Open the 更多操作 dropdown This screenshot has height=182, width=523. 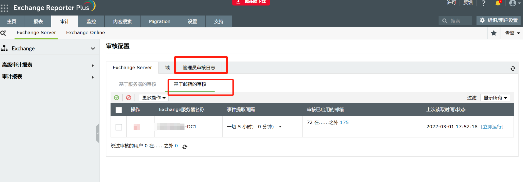point(154,98)
